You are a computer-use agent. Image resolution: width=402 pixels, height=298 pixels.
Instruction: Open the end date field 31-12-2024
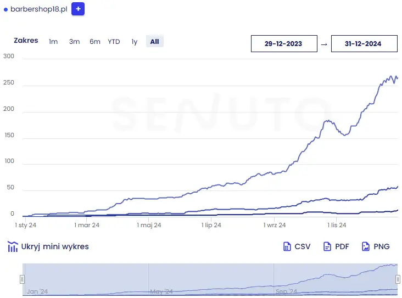click(364, 43)
